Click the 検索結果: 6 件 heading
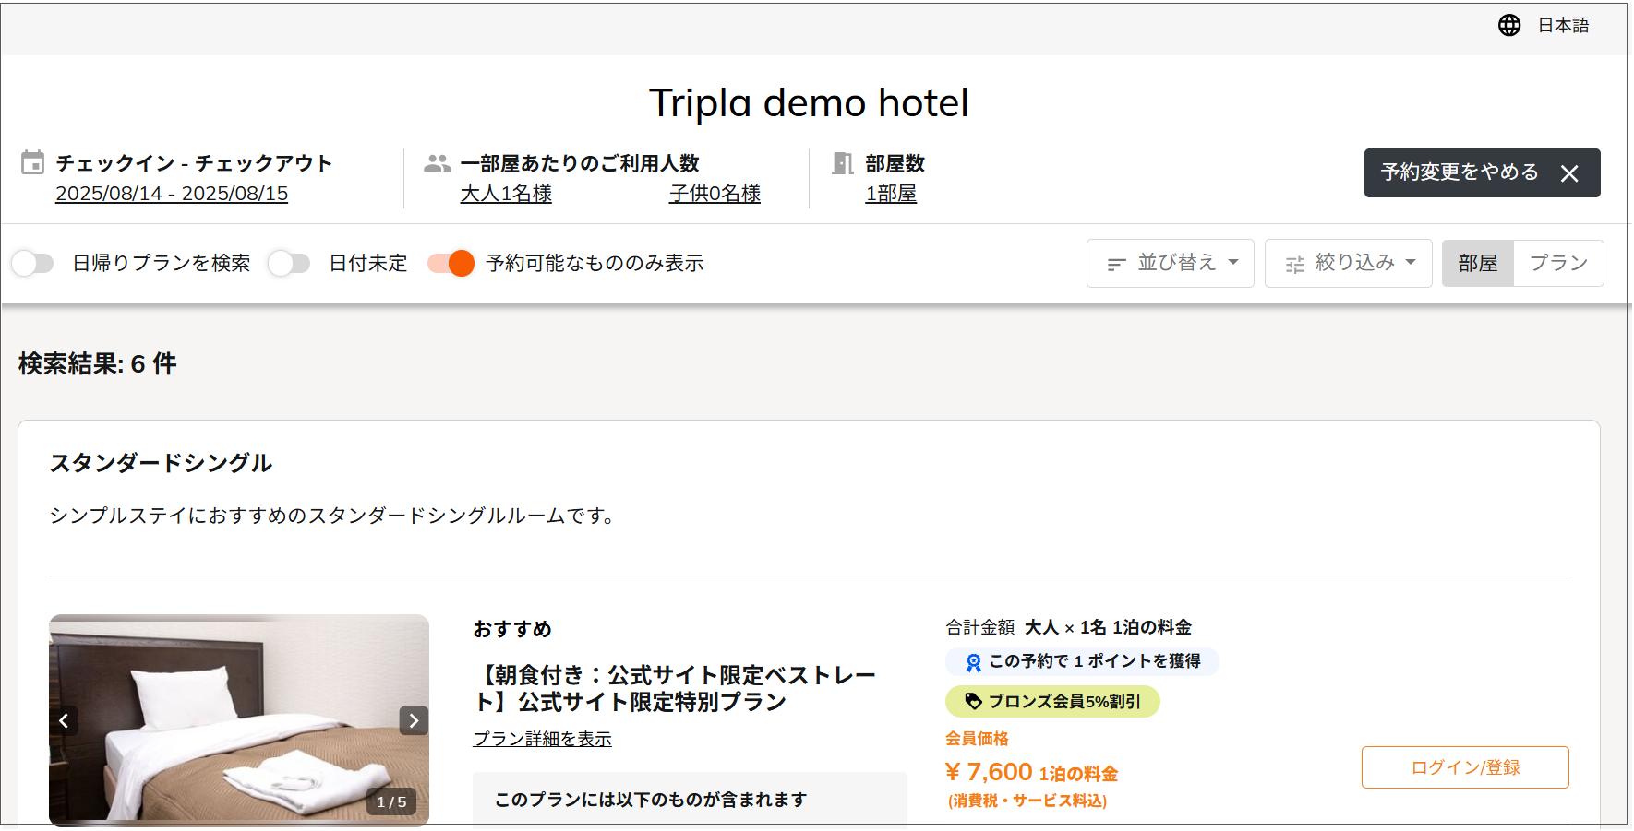Screen dimensions: 1634x831 click(98, 363)
